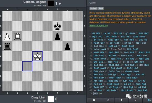
Task: Go to move 58. Rxa5
Action: click(110, 81)
